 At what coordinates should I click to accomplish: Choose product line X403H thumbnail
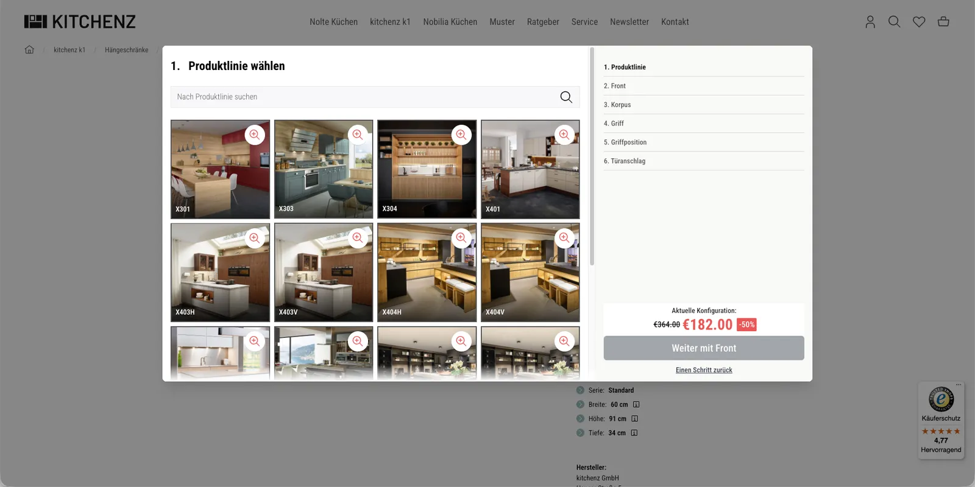coord(220,273)
